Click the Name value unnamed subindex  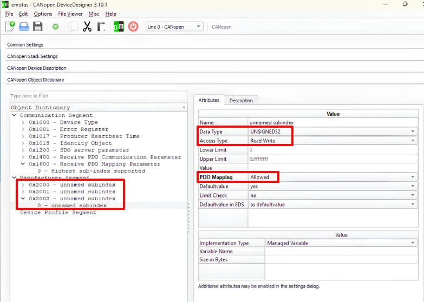[x=333, y=122]
